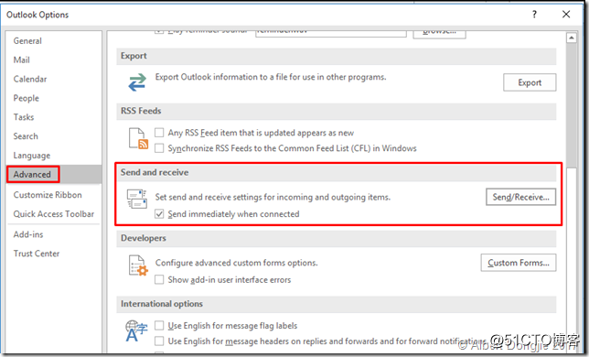Check Use English for message headers on replies

[159, 341]
